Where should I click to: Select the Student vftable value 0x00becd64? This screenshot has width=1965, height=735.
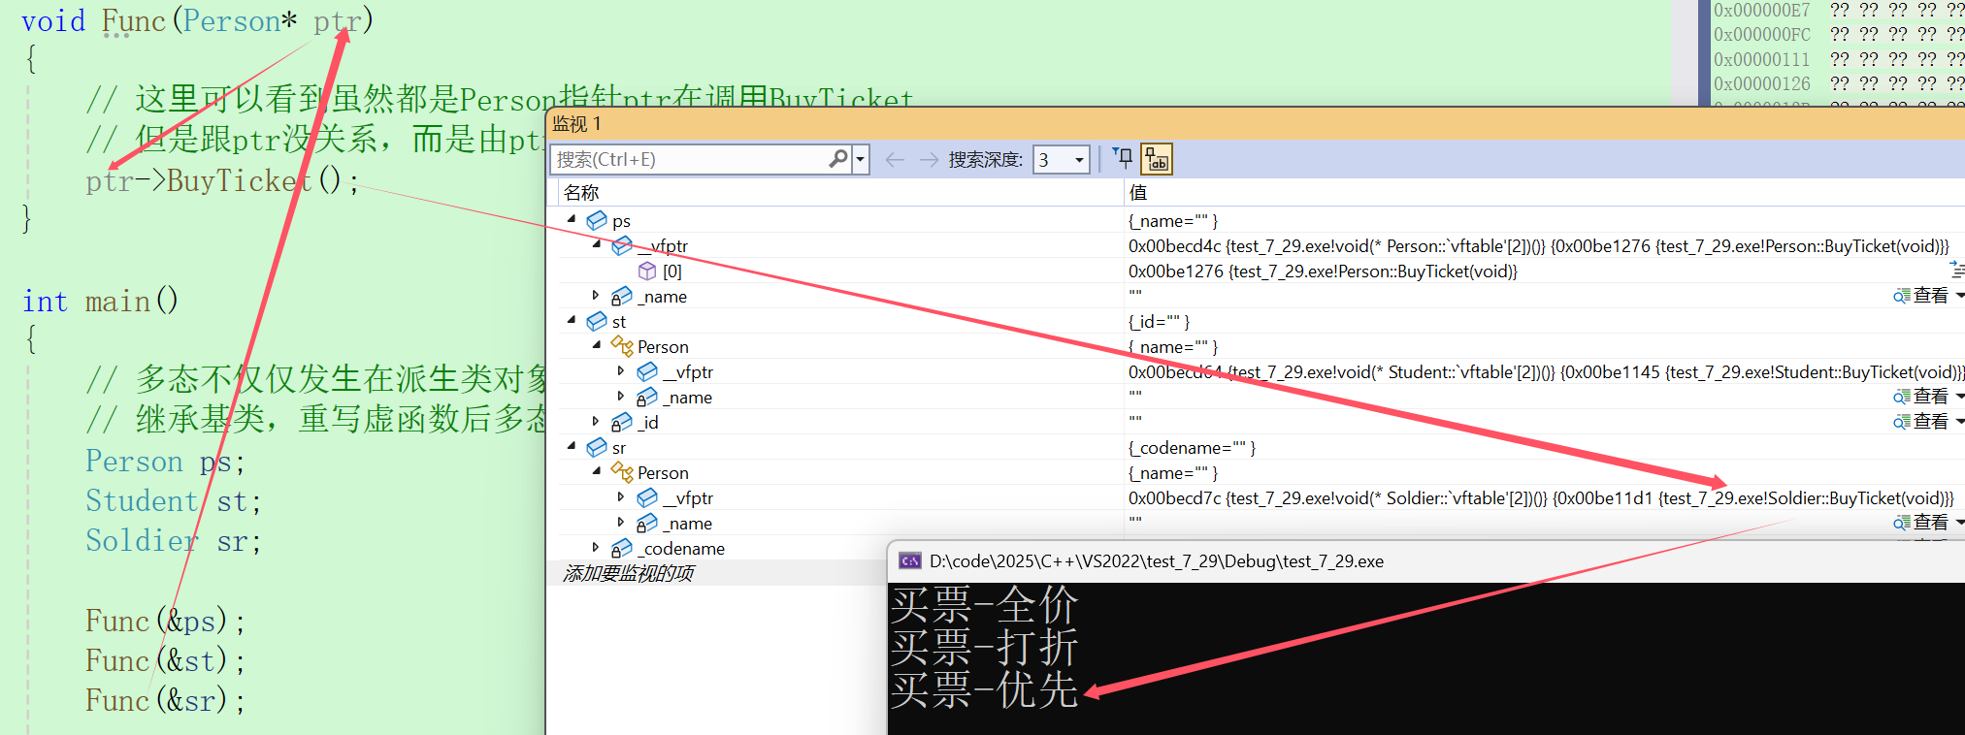click(x=1547, y=372)
